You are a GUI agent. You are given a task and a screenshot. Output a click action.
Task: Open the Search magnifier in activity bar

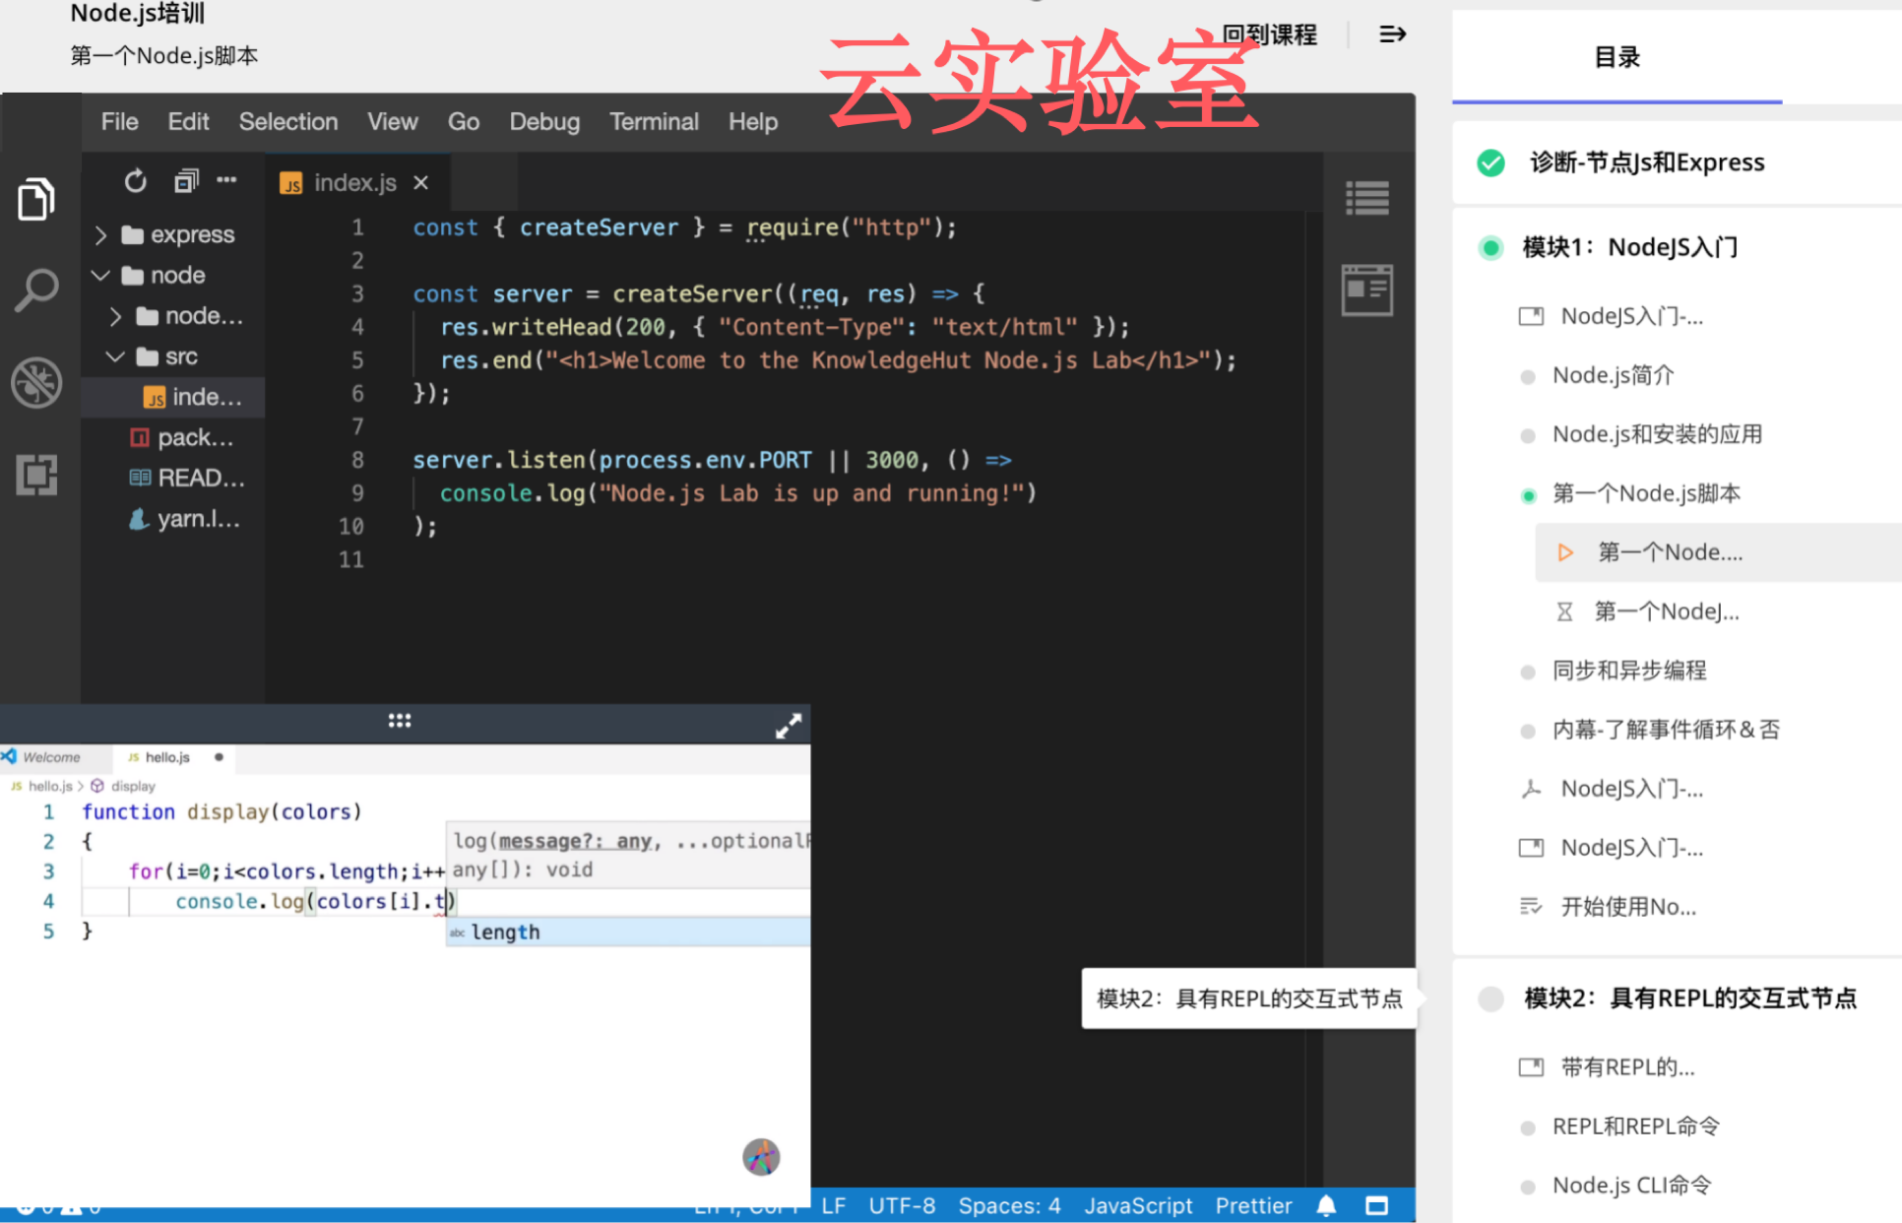coord(36,290)
